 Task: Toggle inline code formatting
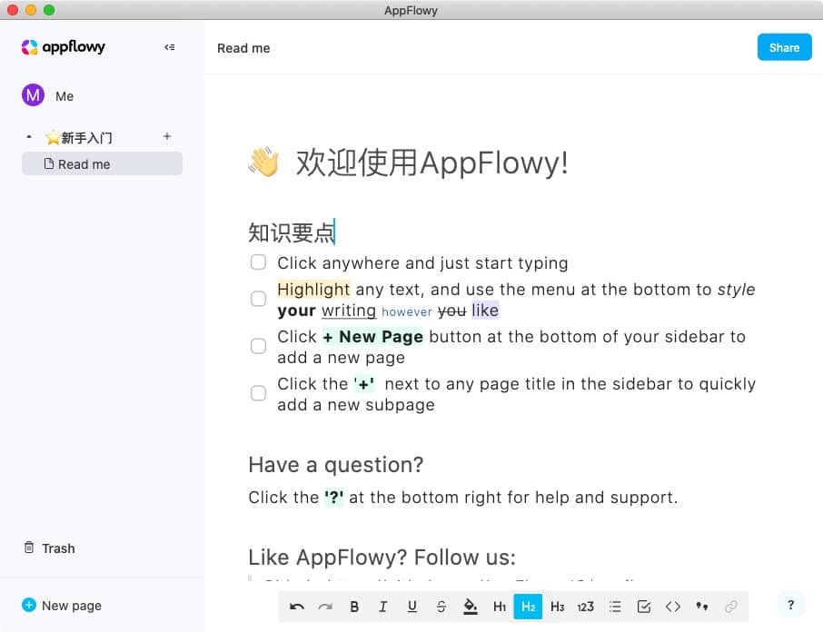673,607
